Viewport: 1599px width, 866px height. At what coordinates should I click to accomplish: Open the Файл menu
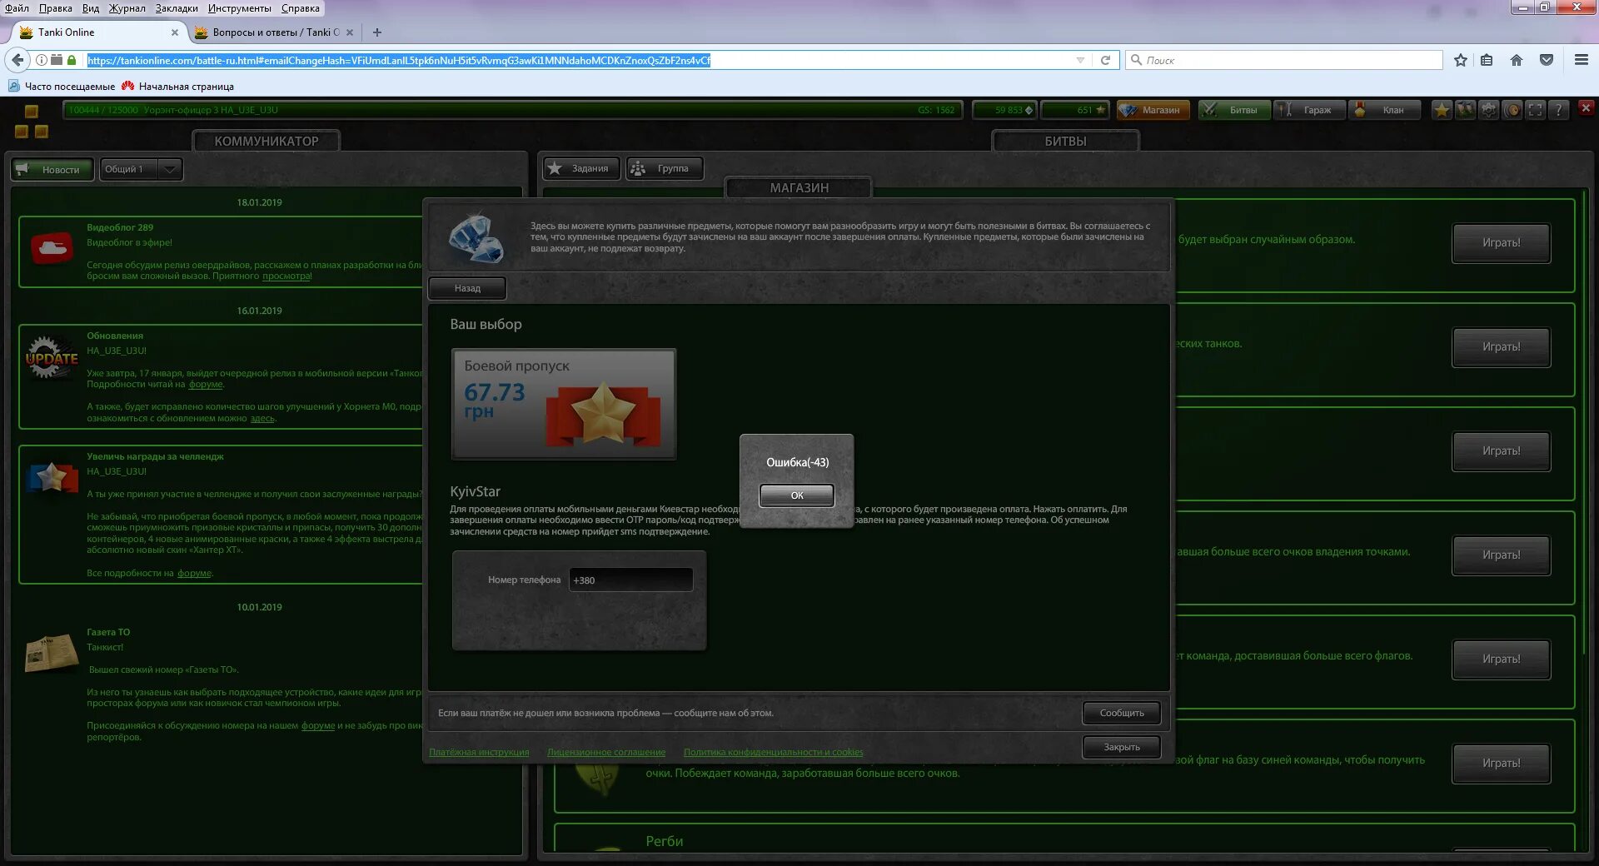click(17, 8)
